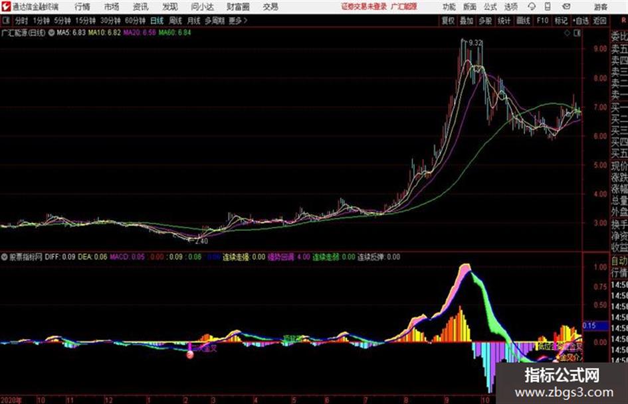Open the F10 company info button

[542, 21]
